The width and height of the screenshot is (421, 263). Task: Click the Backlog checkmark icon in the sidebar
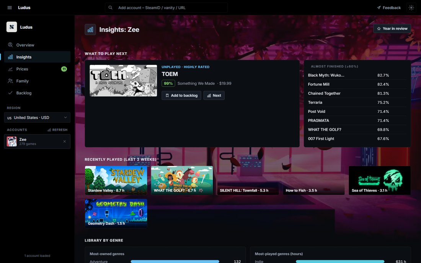pos(10,93)
